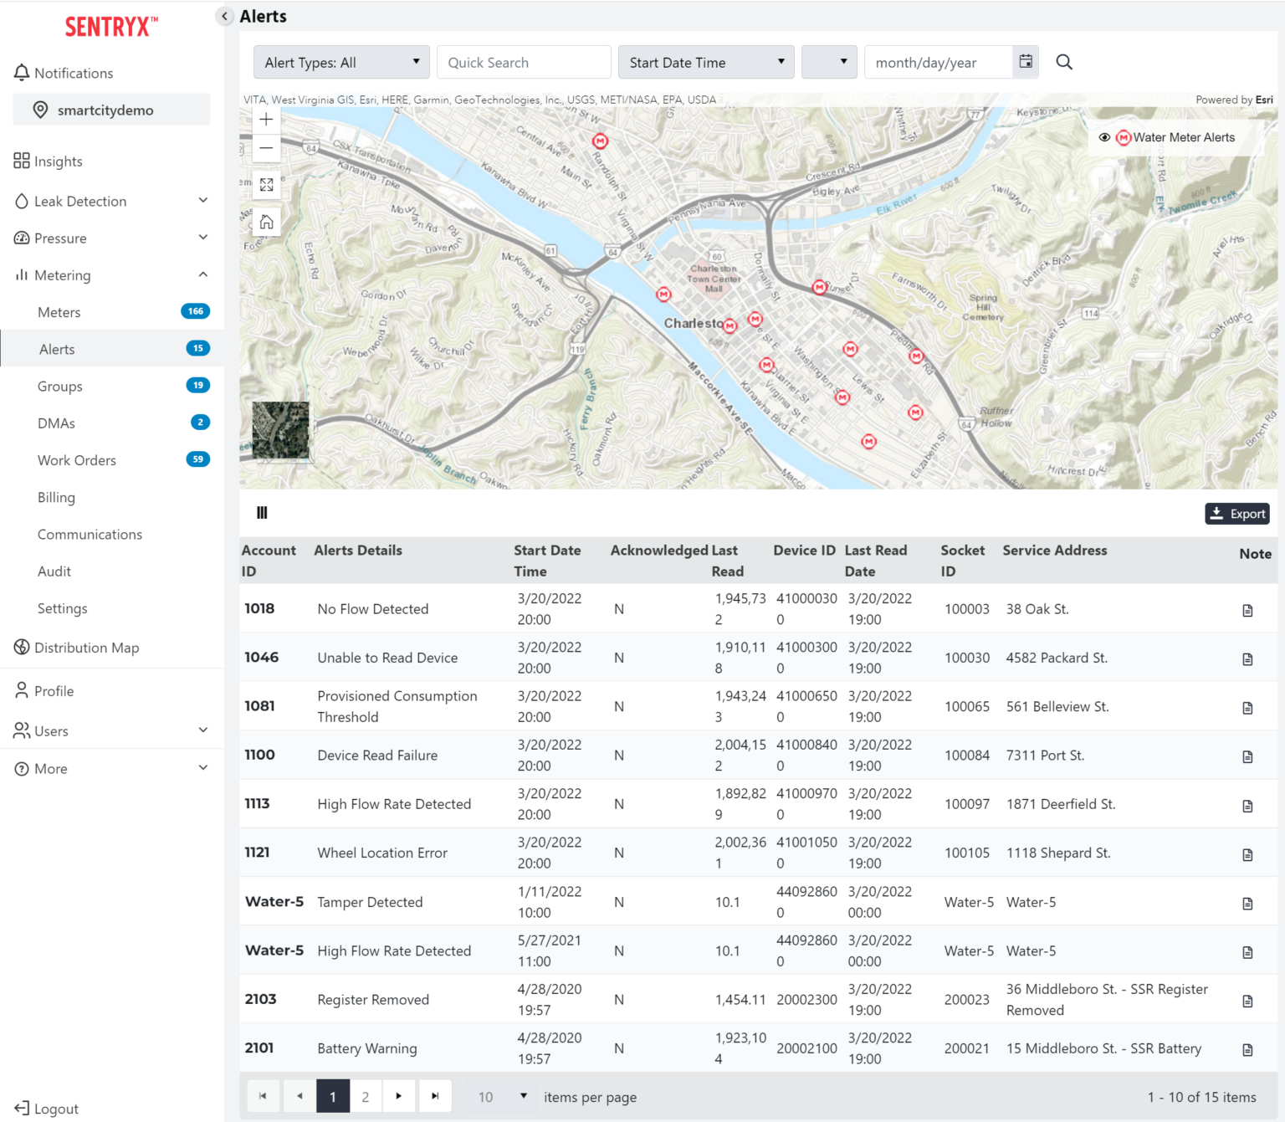Open the Work Orders menu item
Viewport: 1285px width, 1122px height.
pos(77,460)
